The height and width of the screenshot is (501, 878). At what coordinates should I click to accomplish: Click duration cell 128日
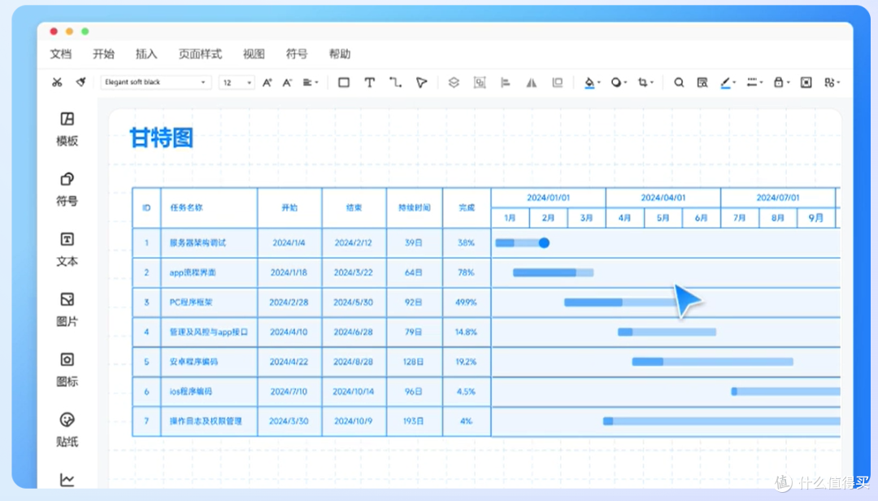tap(413, 361)
